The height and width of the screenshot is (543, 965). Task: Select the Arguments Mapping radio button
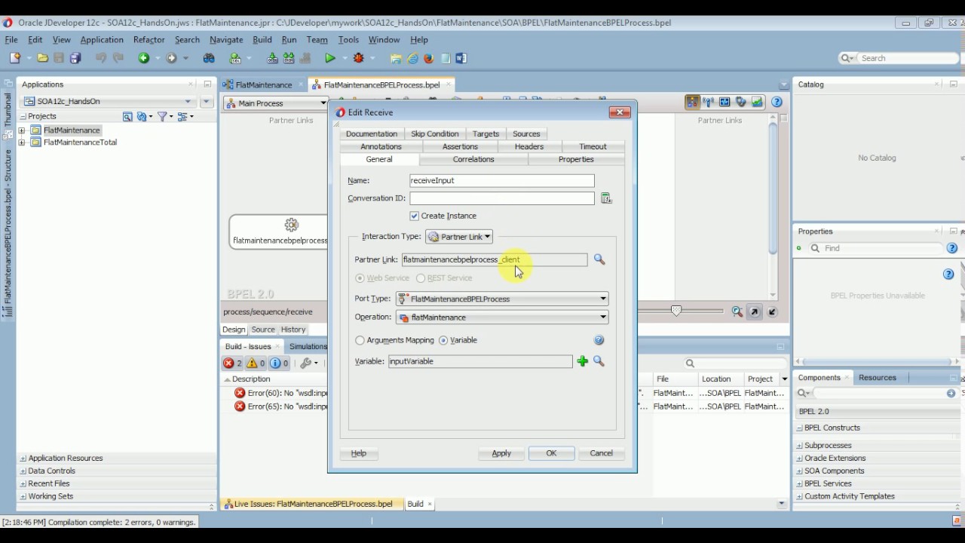(x=360, y=340)
